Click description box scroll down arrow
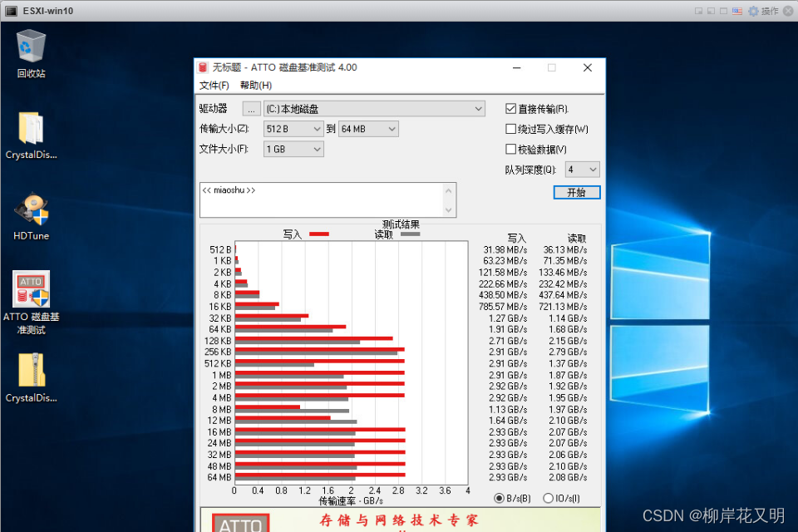This screenshot has height=532, width=798. coord(448,209)
